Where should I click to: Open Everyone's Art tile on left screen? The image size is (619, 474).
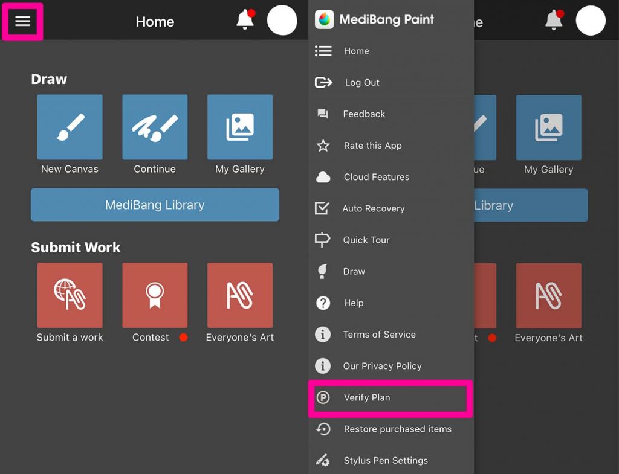coord(240,295)
